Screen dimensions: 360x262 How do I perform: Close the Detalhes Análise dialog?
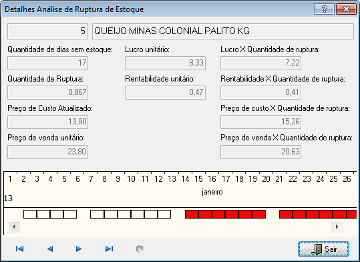346,9
